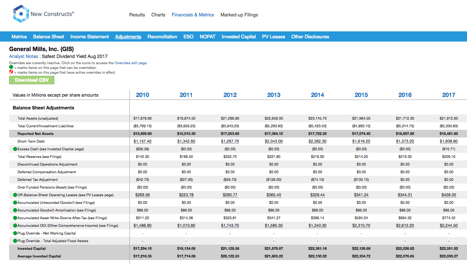The height and width of the screenshot is (264, 467).
Task: Click override icon for Plug Override Total Adjusted Fixed Assets
Action: (15, 241)
